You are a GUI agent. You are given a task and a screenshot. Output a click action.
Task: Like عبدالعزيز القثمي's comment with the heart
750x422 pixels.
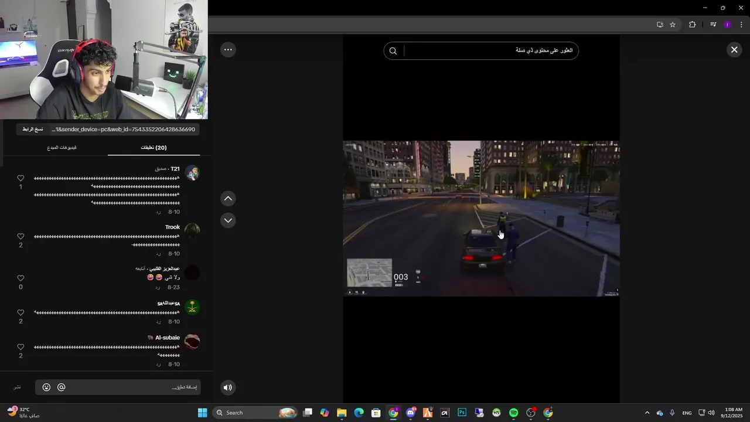pos(21,278)
